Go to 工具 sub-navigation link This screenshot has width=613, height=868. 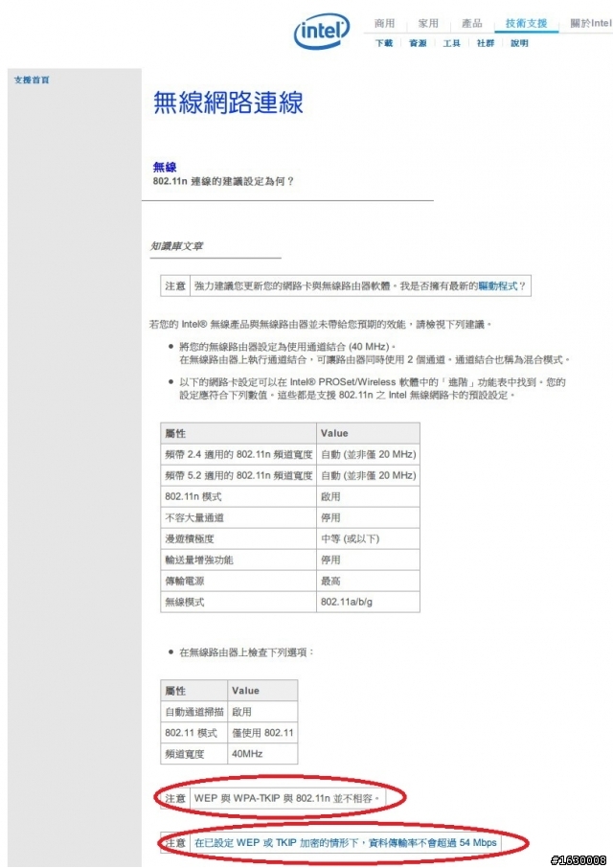[451, 43]
